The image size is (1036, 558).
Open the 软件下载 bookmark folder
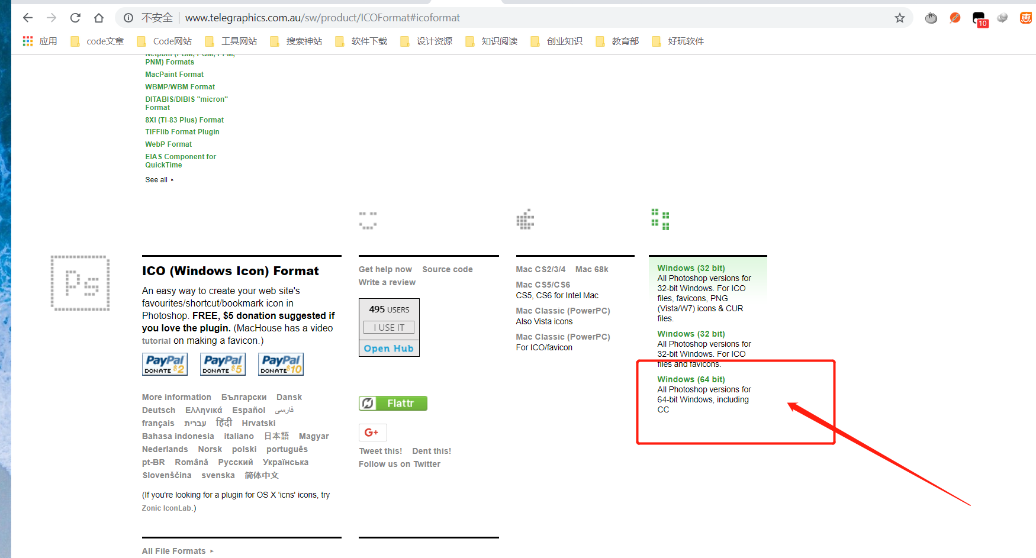tap(361, 41)
